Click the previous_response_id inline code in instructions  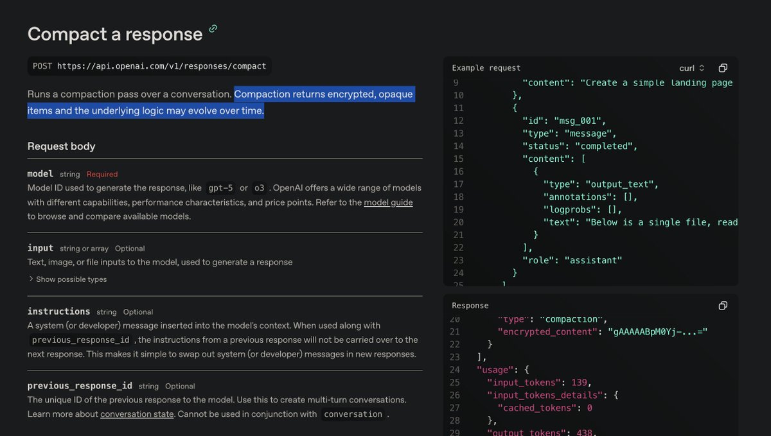(x=81, y=340)
